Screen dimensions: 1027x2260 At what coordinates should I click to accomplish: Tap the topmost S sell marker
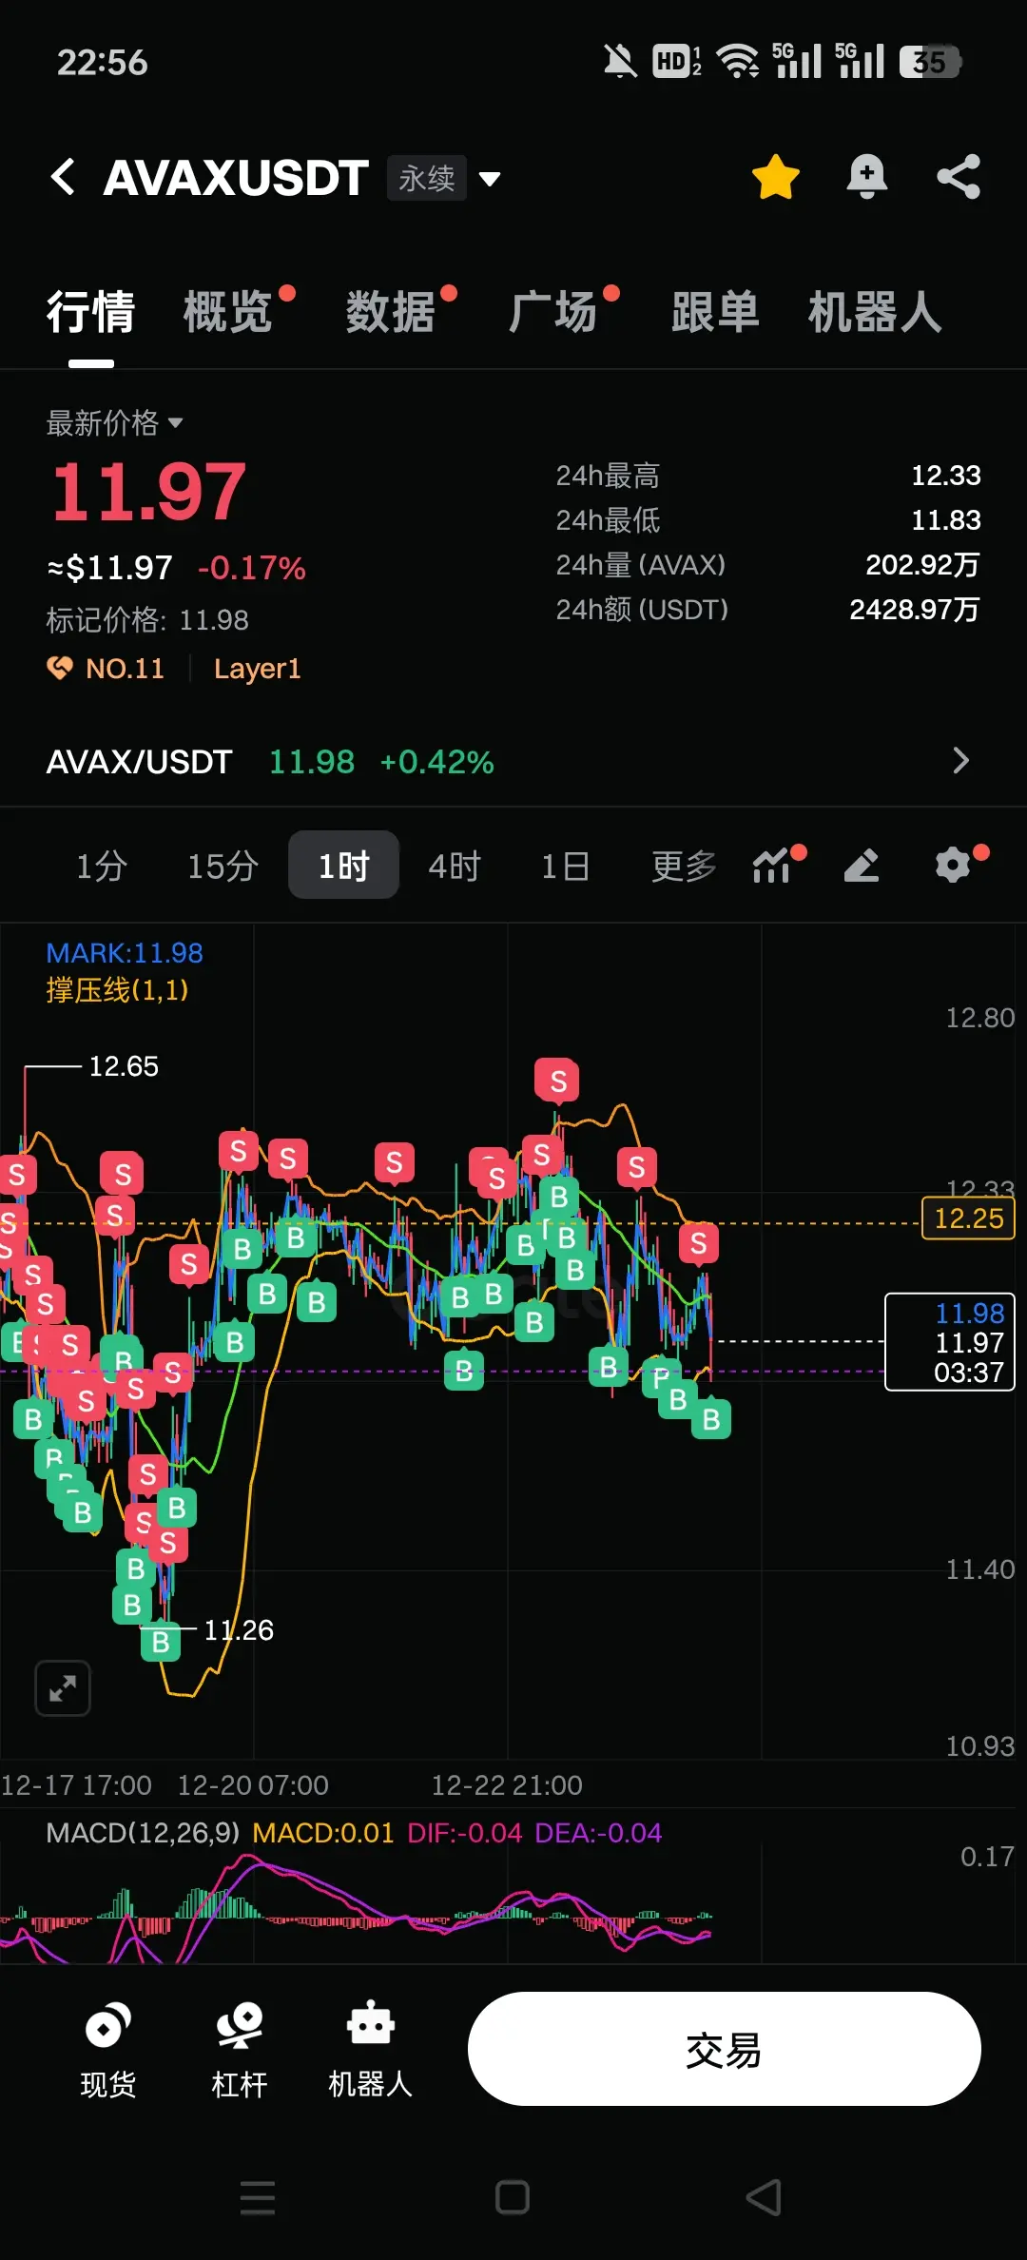[x=557, y=1081]
